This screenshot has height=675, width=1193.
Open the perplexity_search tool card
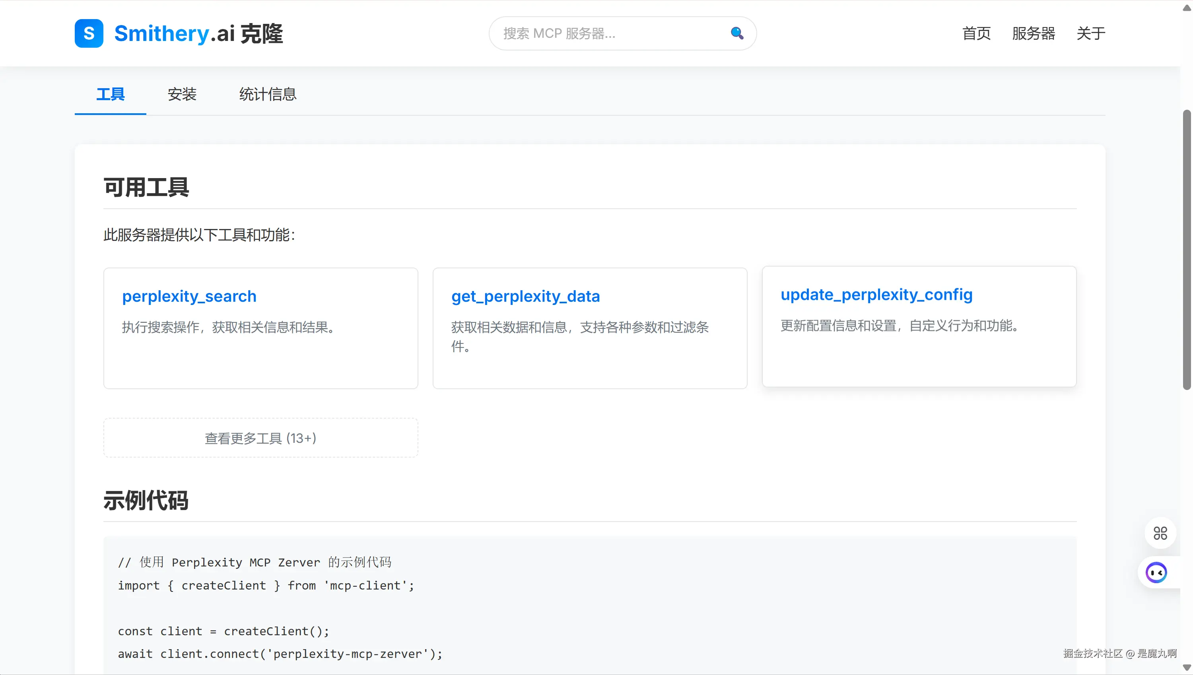click(x=260, y=328)
